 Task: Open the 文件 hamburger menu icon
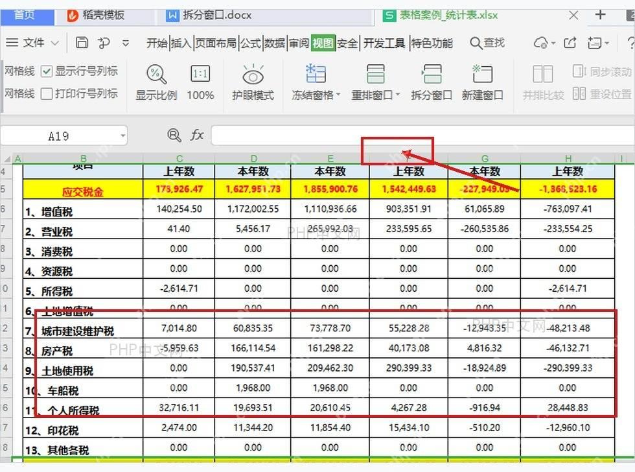click(12, 43)
